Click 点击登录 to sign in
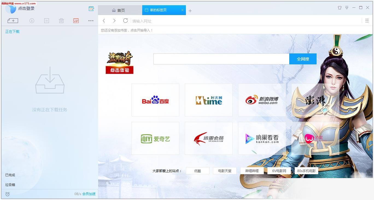The width and height of the screenshot is (374, 200). 26,8
